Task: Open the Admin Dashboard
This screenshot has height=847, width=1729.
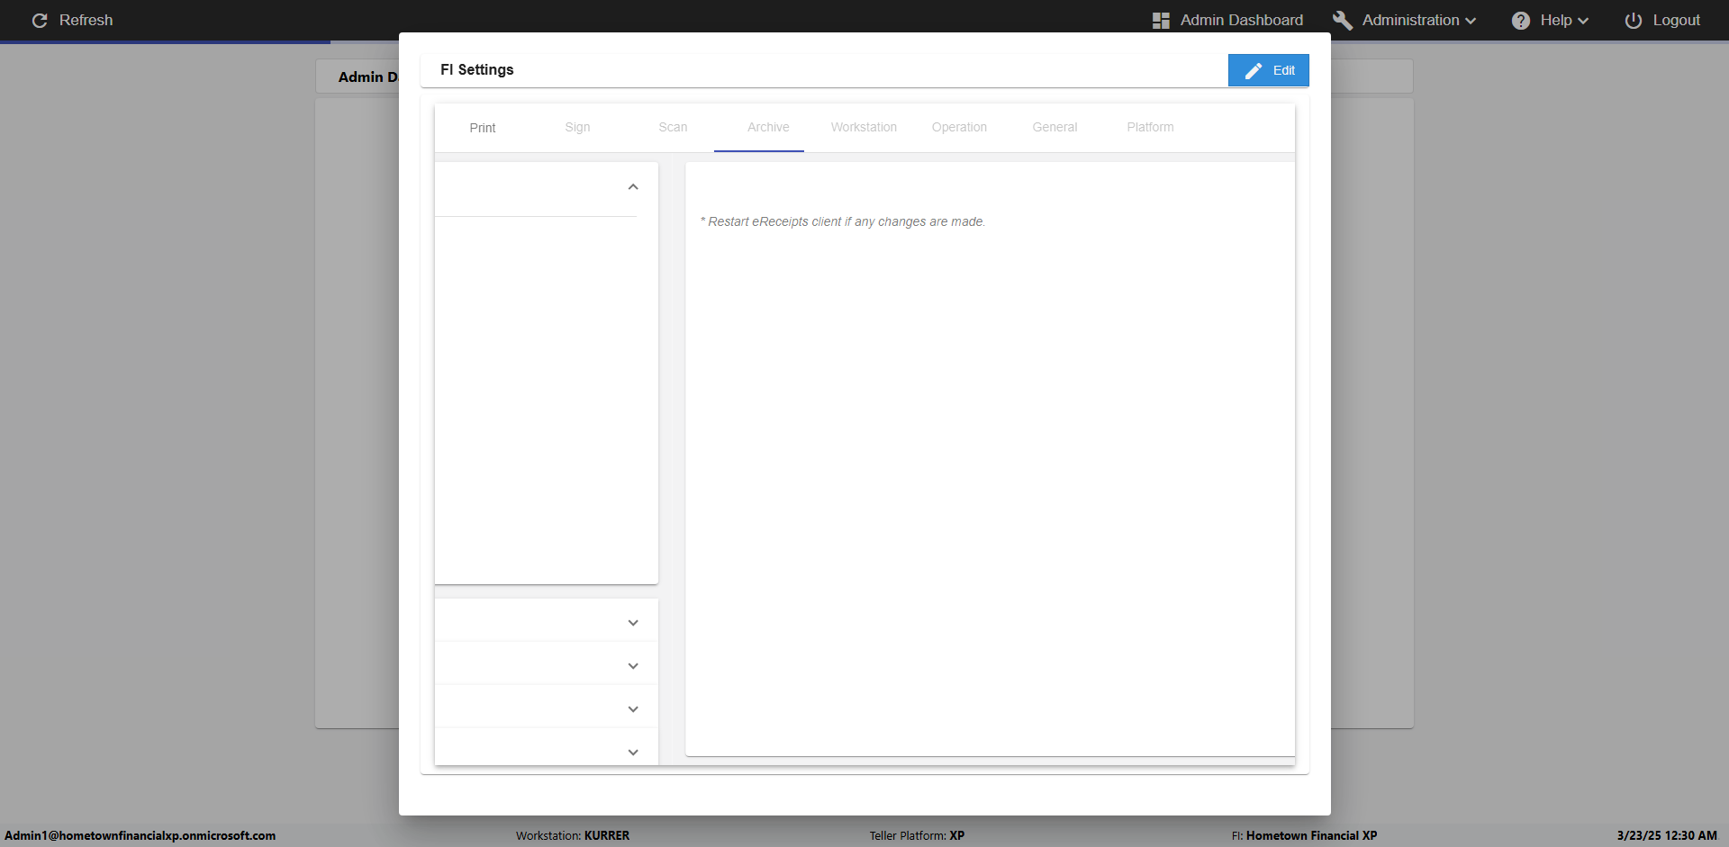Action: 1227,20
